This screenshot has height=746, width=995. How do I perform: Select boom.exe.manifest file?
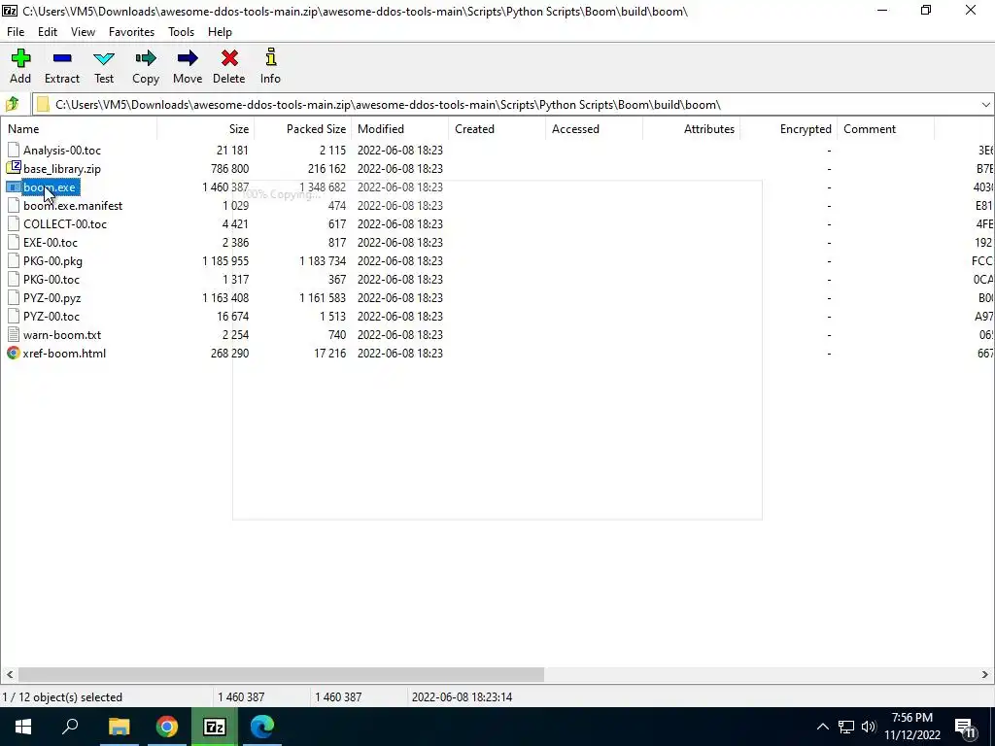(73, 206)
